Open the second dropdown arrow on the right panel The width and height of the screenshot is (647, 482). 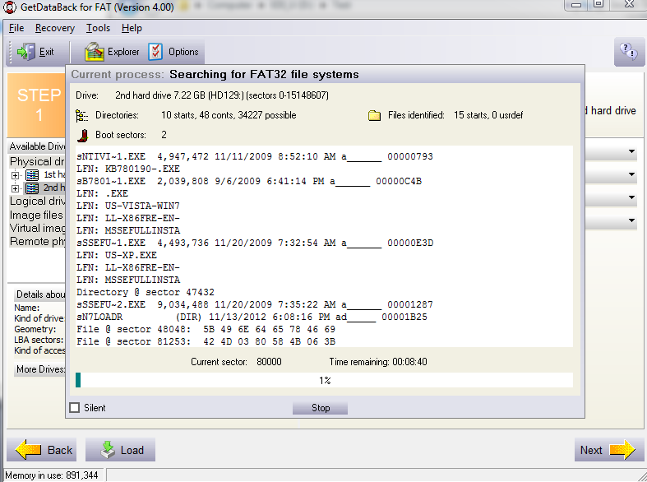pos(631,174)
